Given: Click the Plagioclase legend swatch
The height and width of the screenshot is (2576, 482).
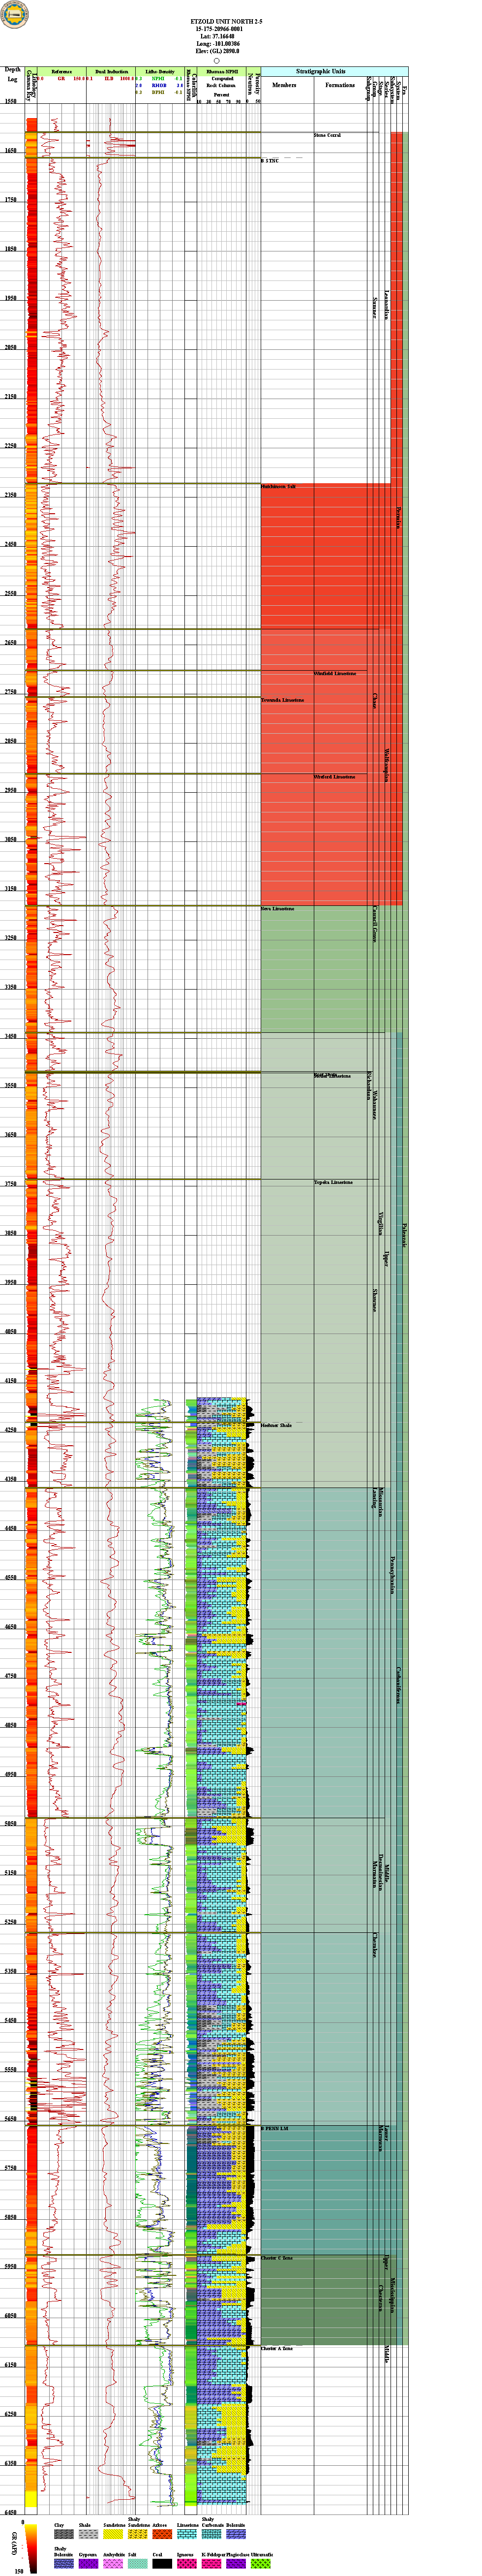Looking at the screenshot, I should pos(236,2564).
